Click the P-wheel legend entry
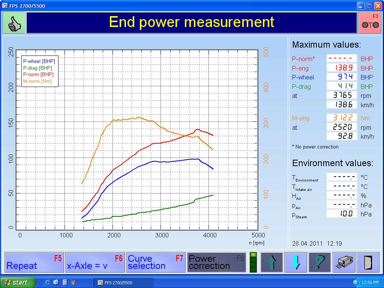384x288 pixels. pos(39,61)
